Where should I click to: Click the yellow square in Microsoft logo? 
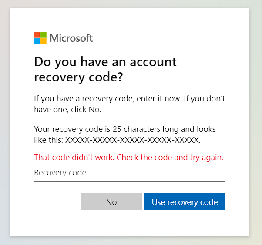44,41
